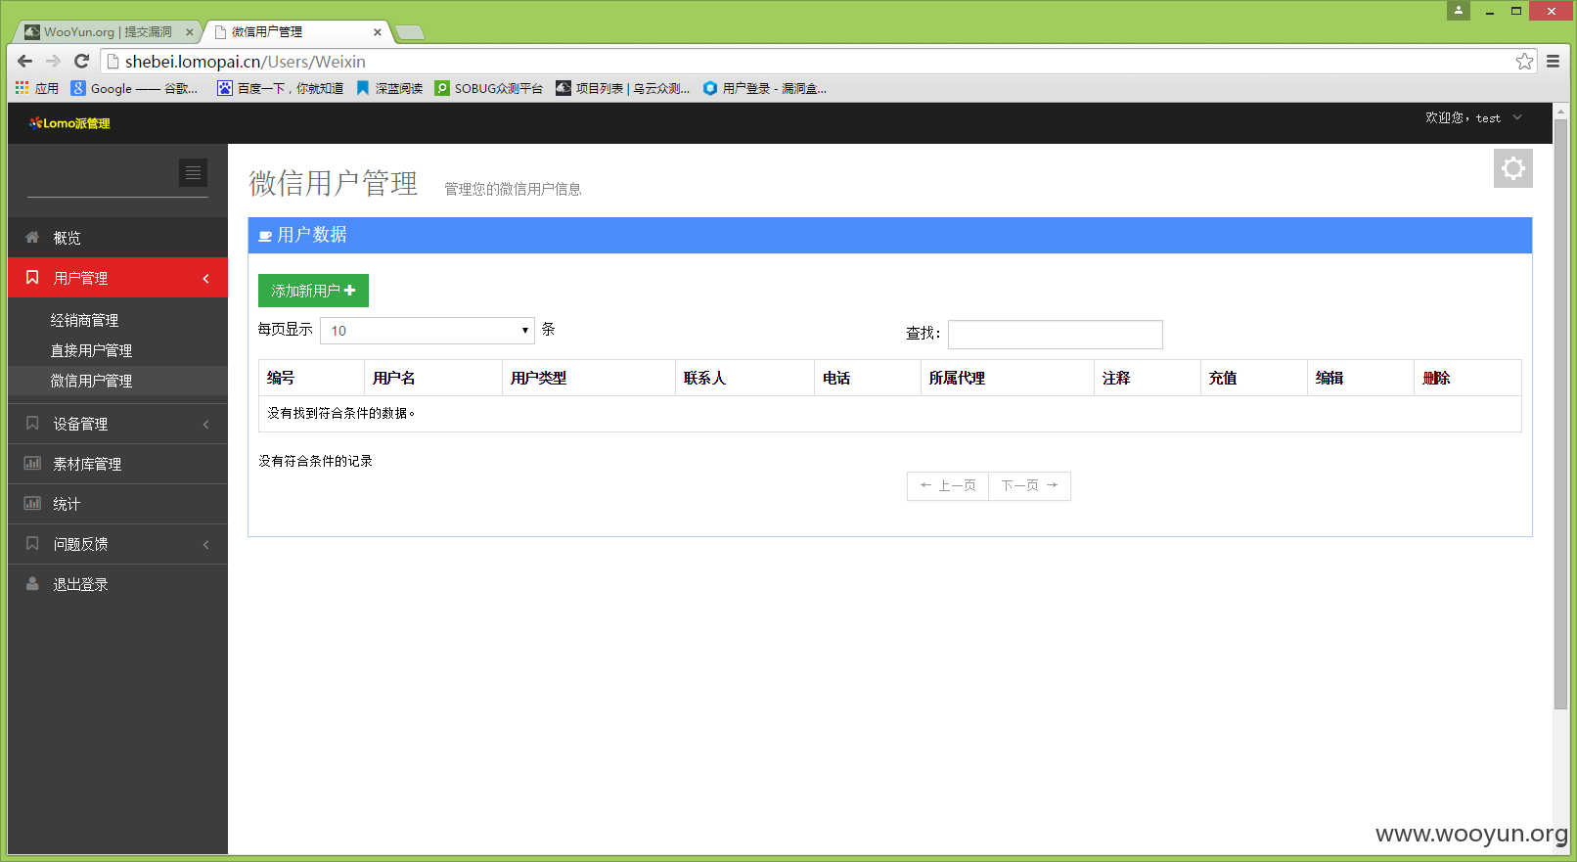1577x862 pixels.
Task: Open 素材库管理 menu item
Action: pos(117,464)
